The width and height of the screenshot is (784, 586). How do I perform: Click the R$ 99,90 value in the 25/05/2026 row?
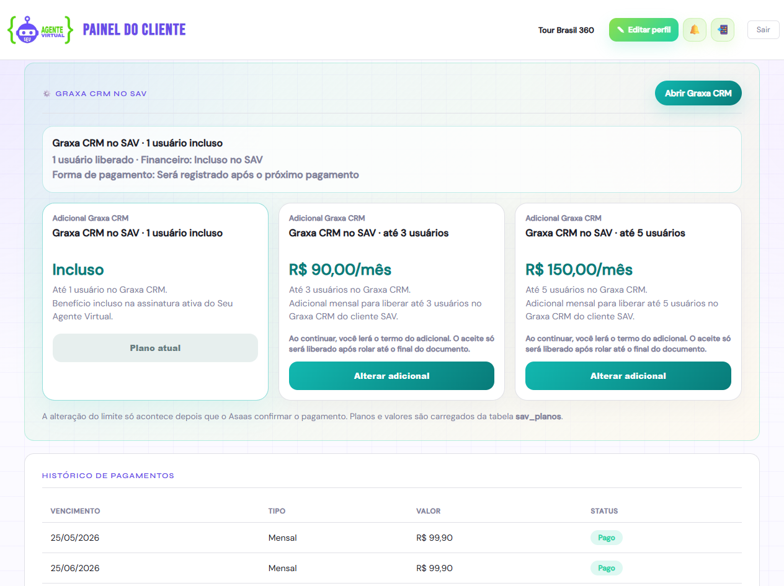pos(434,538)
